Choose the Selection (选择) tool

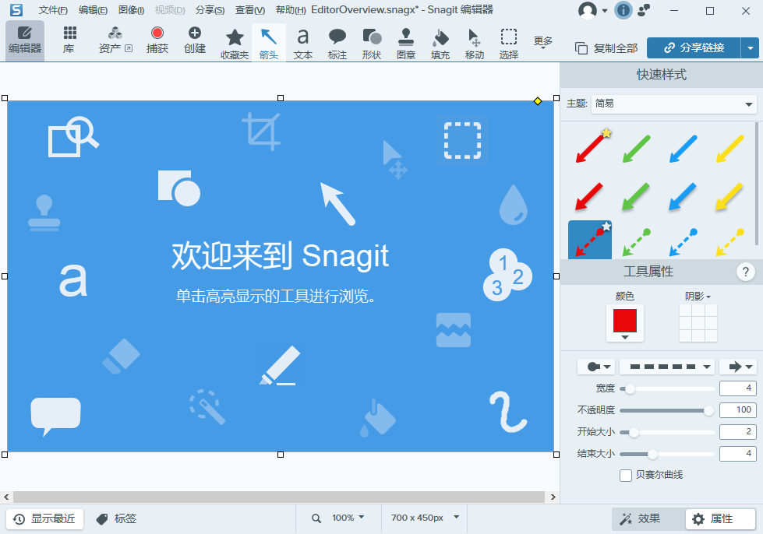click(508, 43)
